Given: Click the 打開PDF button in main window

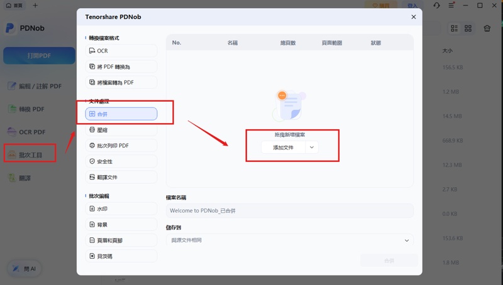Looking at the screenshot, I should [x=39, y=56].
